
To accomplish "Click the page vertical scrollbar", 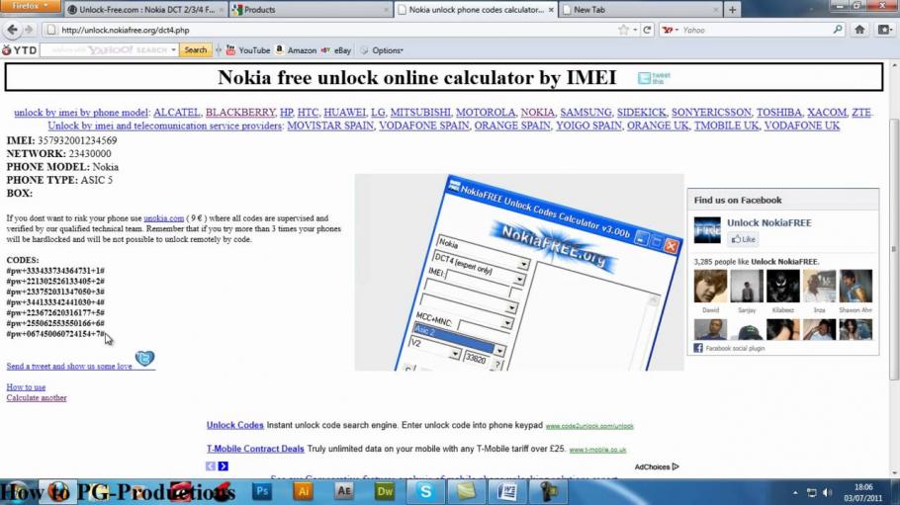I will point(894,250).
